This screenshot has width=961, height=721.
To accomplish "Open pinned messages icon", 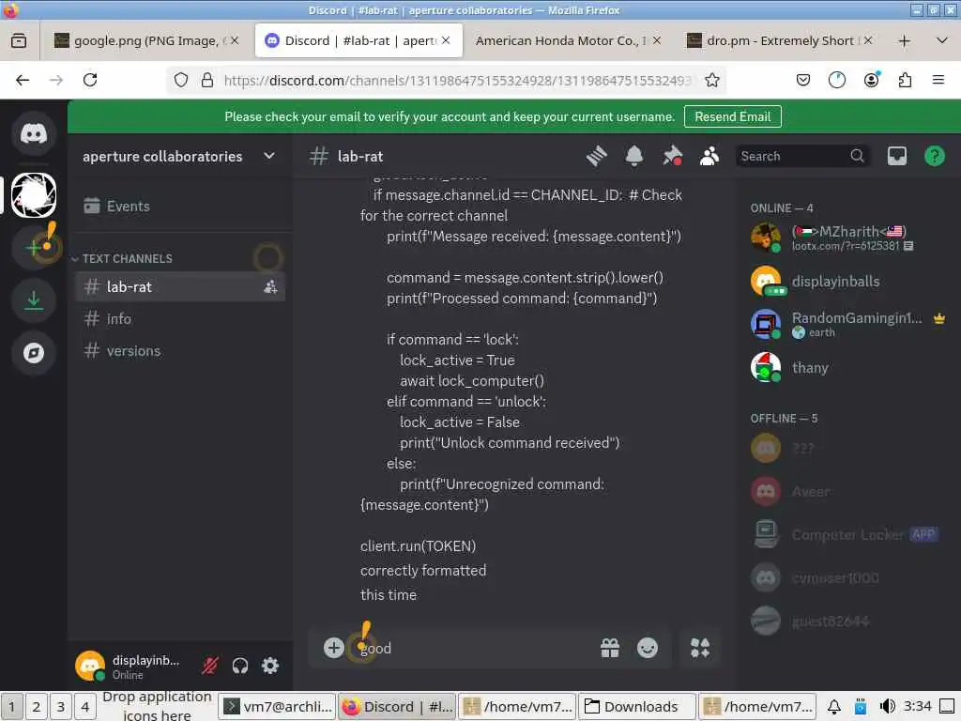I will [x=672, y=157].
